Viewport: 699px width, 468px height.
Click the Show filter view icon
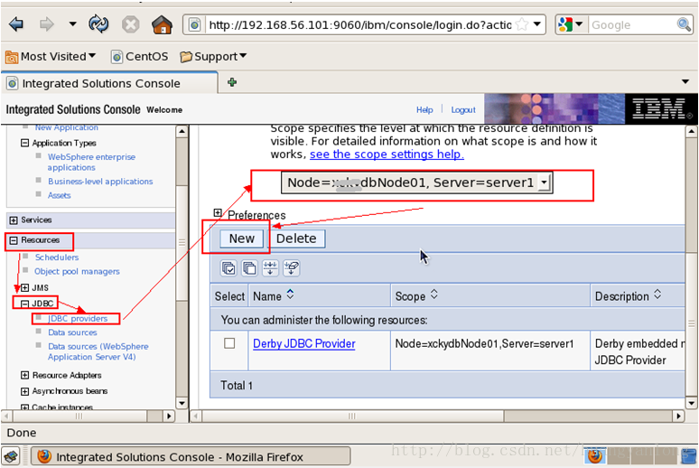click(x=270, y=268)
